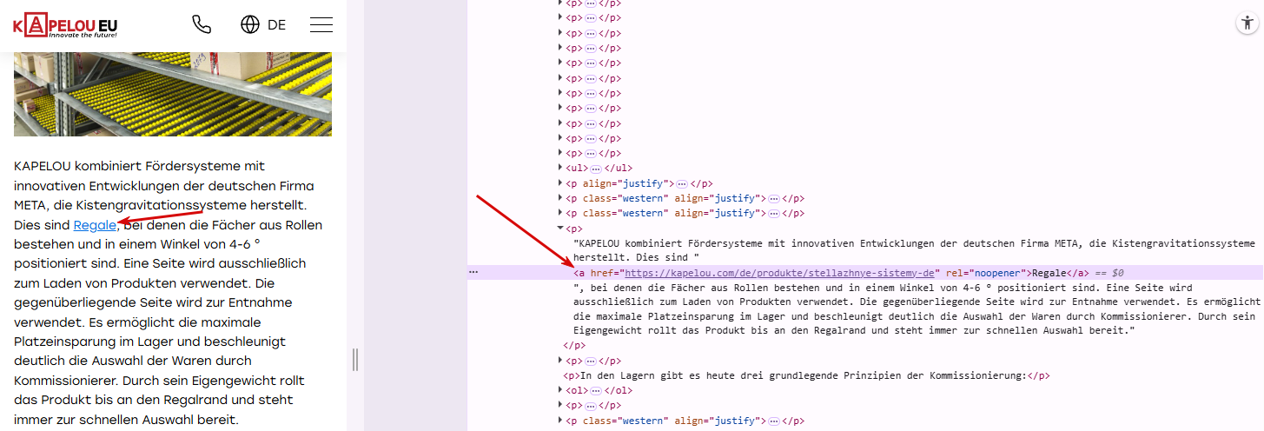Click ellipsis badge inside ul element

tap(596, 168)
